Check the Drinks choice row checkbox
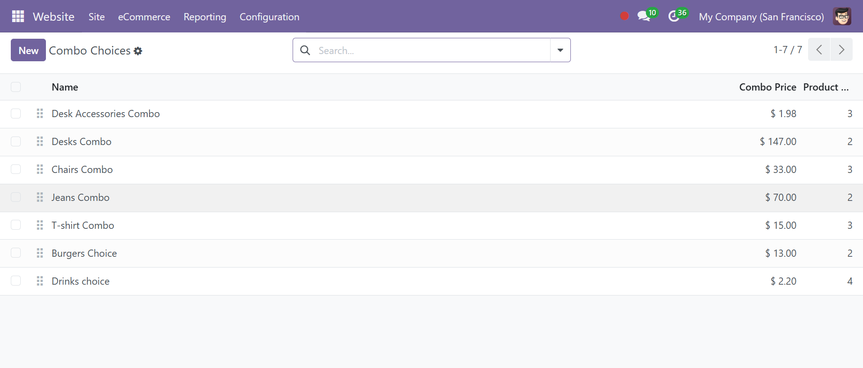This screenshot has height=368, width=863. coord(16,281)
